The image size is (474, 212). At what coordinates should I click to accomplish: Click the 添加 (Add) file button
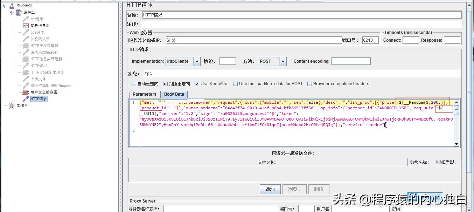[x=270, y=189]
